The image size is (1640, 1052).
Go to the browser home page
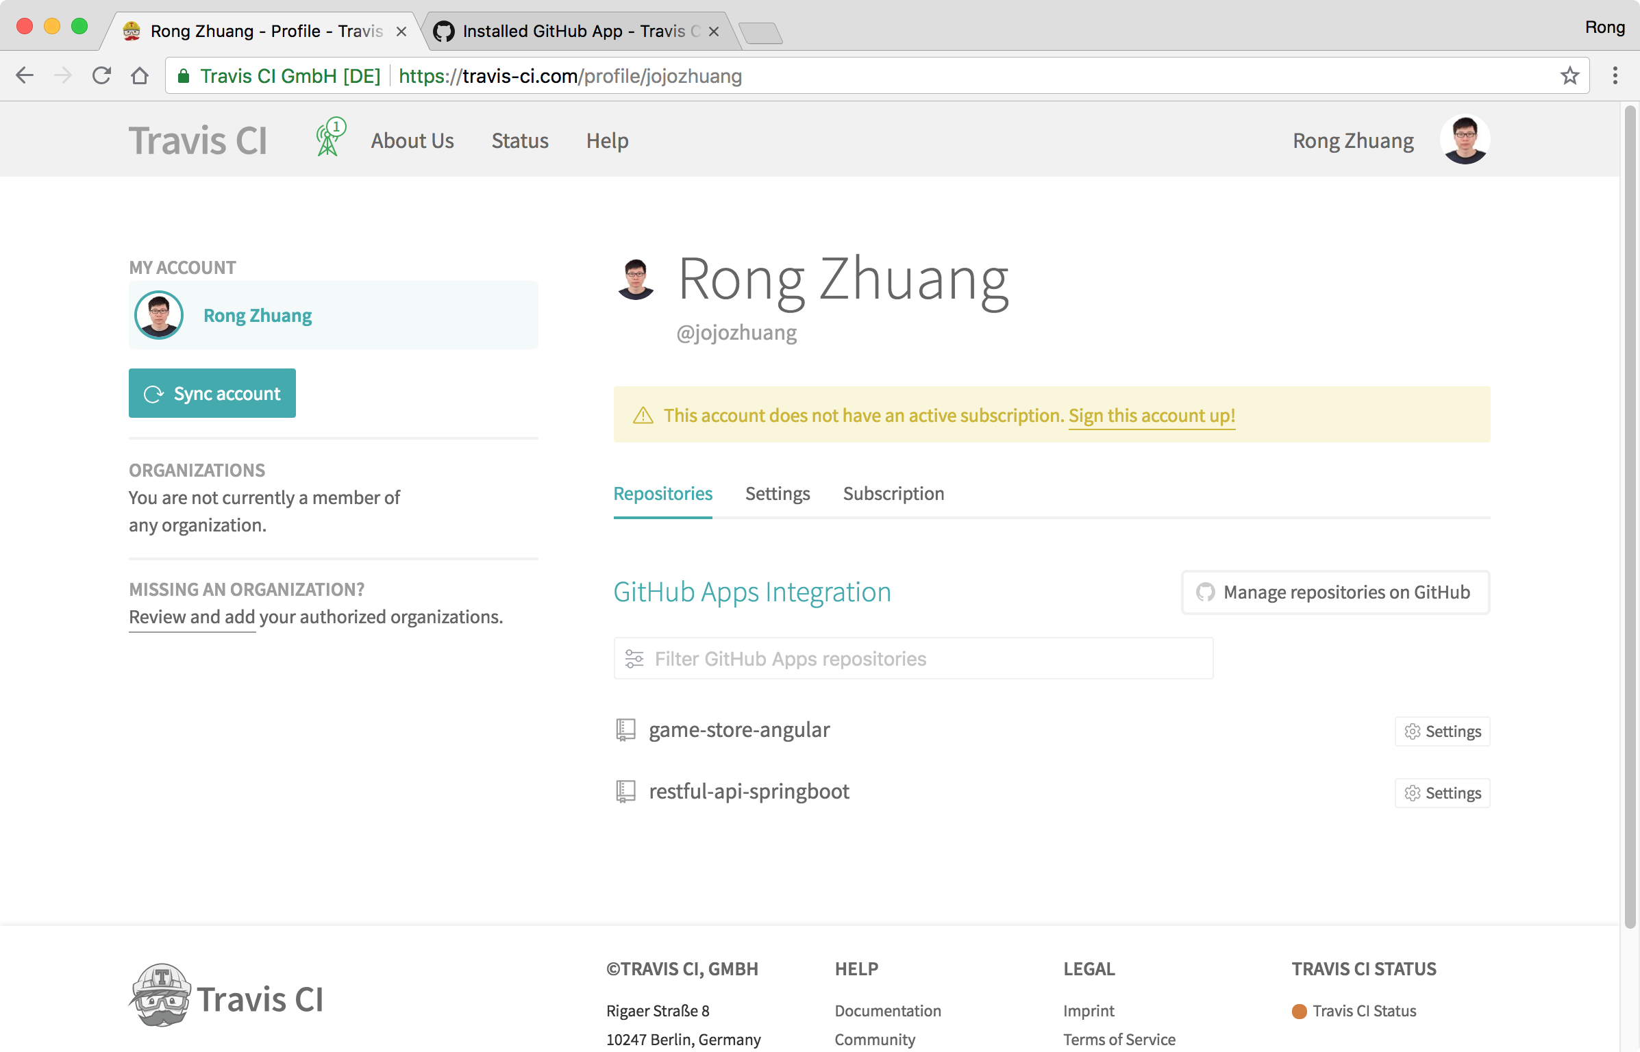[140, 75]
